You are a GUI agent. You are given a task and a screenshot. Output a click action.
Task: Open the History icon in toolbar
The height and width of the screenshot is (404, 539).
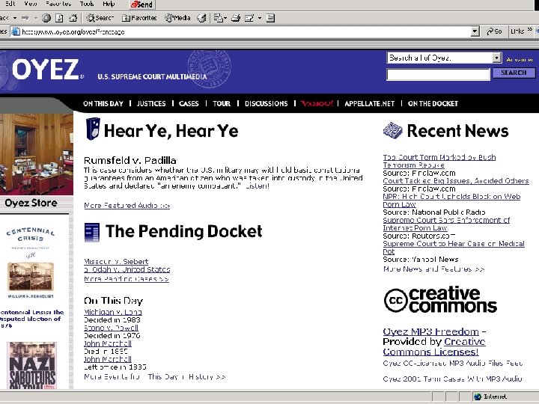202,18
